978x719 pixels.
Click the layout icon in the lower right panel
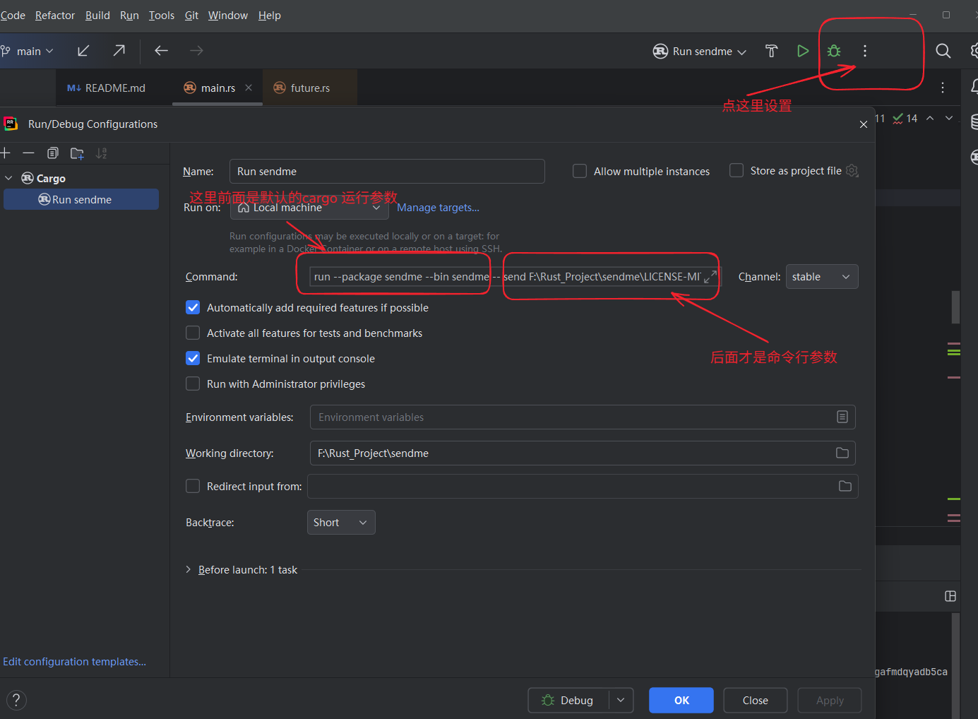(950, 596)
